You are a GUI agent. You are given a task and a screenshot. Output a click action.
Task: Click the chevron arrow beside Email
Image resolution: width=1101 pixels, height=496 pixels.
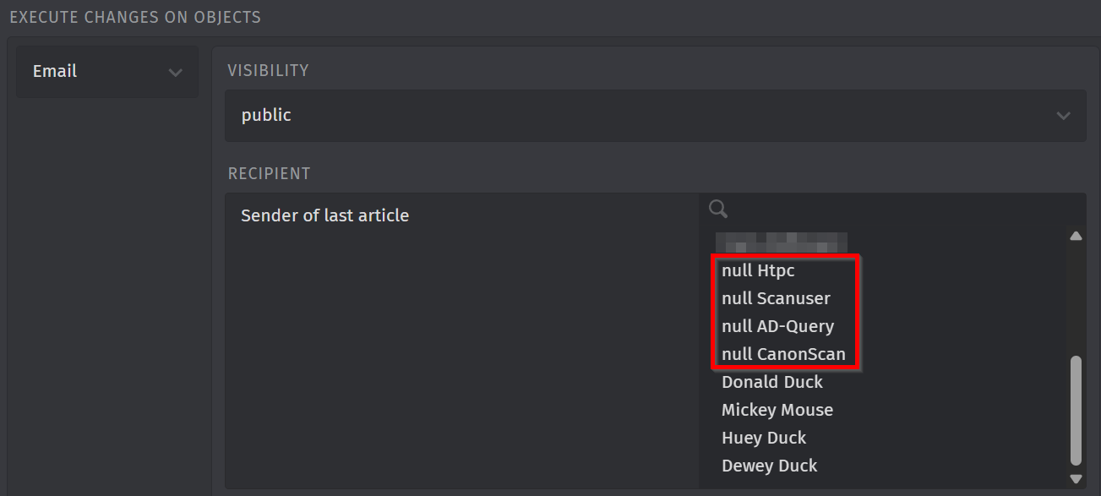tap(175, 73)
